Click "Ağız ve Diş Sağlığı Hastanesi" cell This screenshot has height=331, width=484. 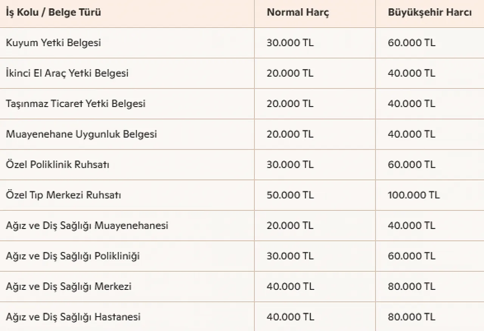coord(73,317)
